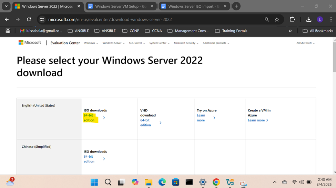Expand the SQL Server menu
The height and width of the screenshot is (188, 336).
coord(137,43)
